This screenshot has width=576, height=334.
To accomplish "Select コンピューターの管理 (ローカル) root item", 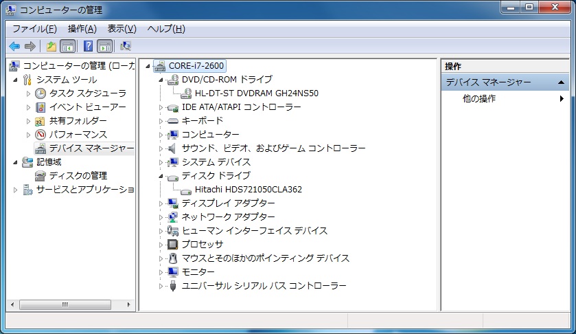I will (79, 66).
